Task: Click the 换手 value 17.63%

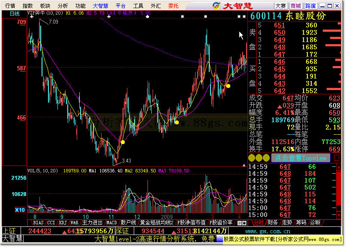Action: click(x=283, y=149)
